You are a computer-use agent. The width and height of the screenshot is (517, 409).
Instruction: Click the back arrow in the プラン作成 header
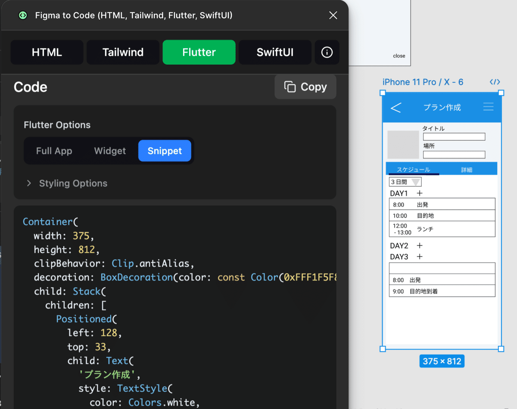(x=396, y=108)
